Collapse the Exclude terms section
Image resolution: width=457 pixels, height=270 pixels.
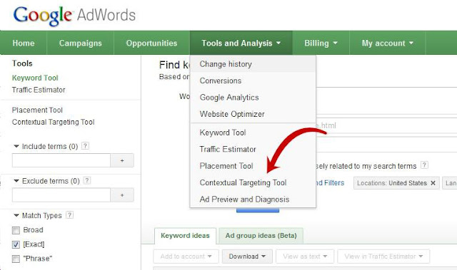point(16,181)
